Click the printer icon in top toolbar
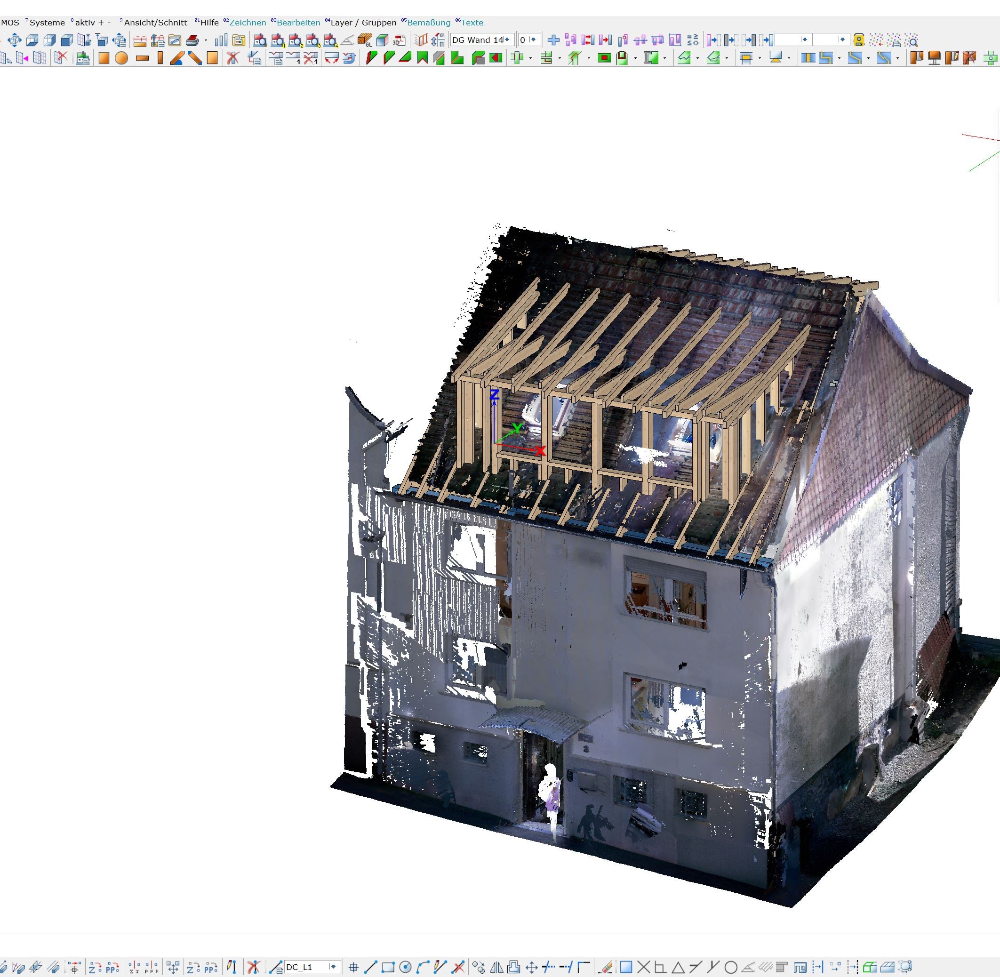The width and height of the screenshot is (1000, 977). tap(192, 40)
